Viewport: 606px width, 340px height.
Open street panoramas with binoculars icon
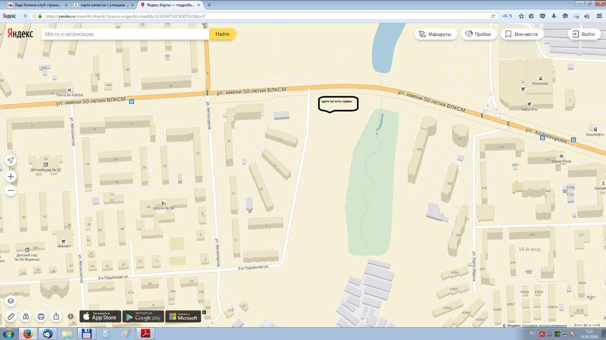point(26,316)
